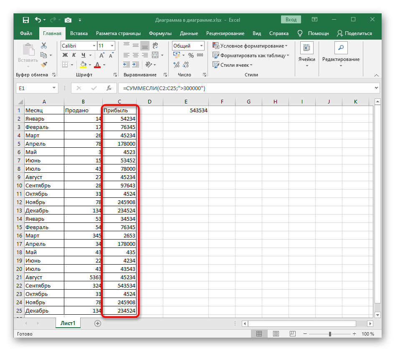Align text to middle of cell
Viewport: 395px width, 351px height.
136,45
